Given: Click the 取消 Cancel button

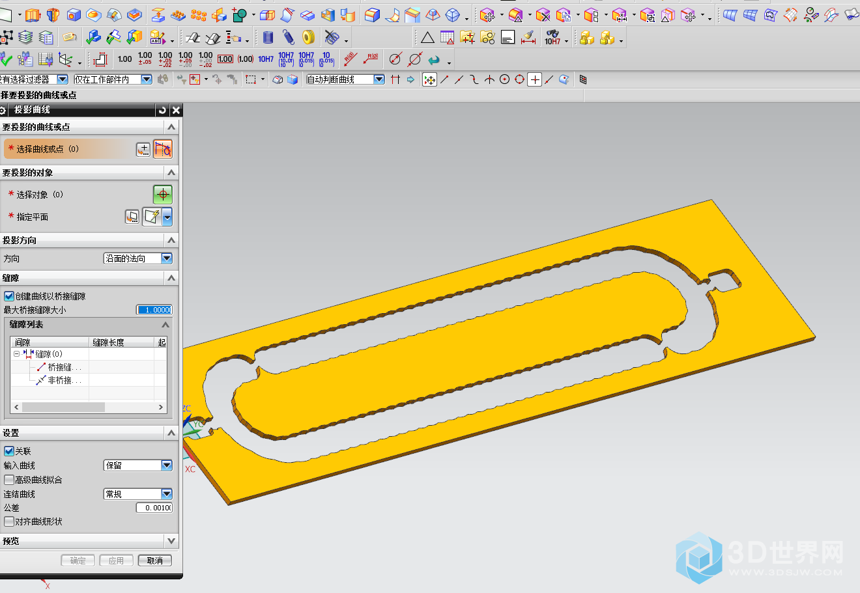Looking at the screenshot, I should (x=155, y=560).
